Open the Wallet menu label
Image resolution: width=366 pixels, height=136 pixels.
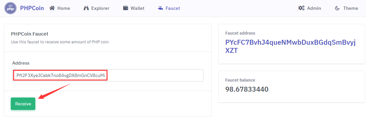[138, 8]
